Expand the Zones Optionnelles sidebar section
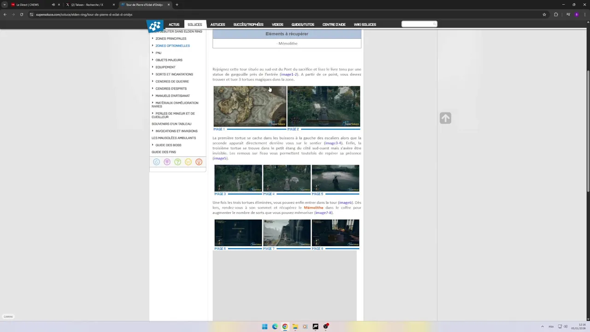Screen dimensions: 590x332 [x=172, y=46]
